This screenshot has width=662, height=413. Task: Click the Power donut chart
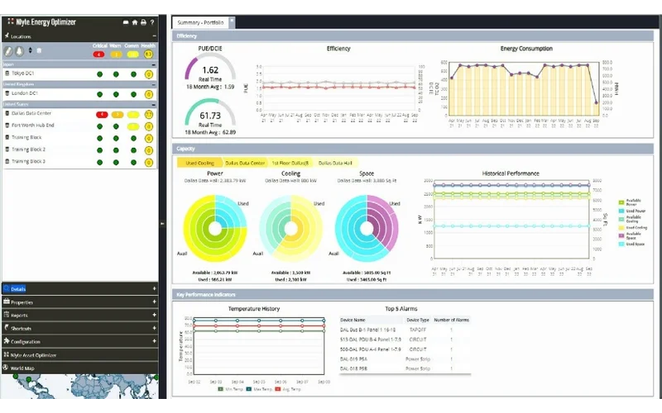tap(215, 229)
